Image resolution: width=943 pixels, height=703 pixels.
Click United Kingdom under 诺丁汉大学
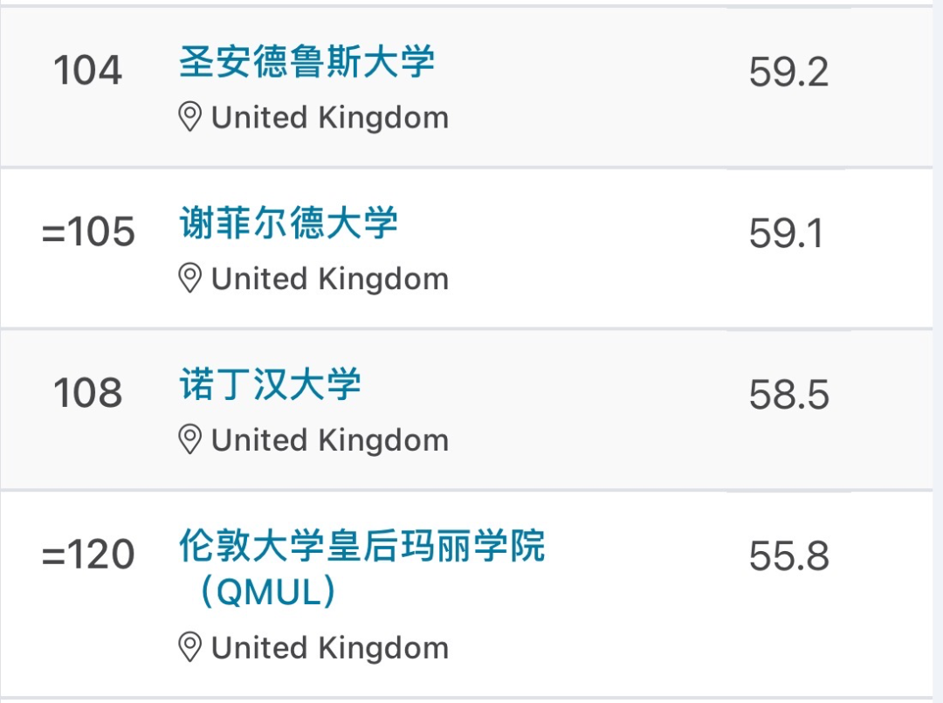[x=329, y=440]
